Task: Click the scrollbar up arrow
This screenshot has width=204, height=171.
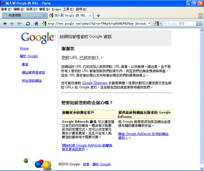Action: (x=202, y=31)
